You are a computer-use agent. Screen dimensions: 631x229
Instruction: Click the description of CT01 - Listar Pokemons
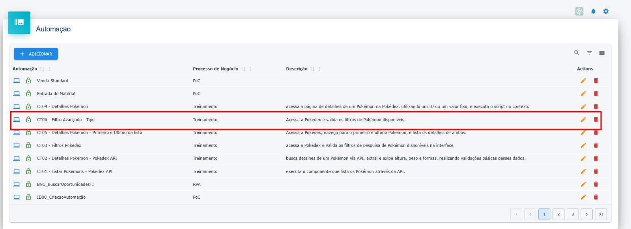tap(345, 171)
